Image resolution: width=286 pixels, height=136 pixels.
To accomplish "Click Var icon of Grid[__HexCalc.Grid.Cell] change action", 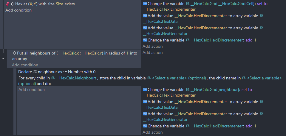I will (145, 4).
